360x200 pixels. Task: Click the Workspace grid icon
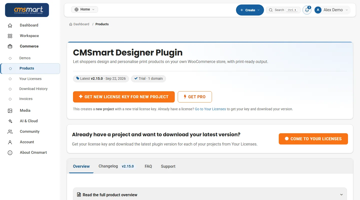(x=10, y=36)
